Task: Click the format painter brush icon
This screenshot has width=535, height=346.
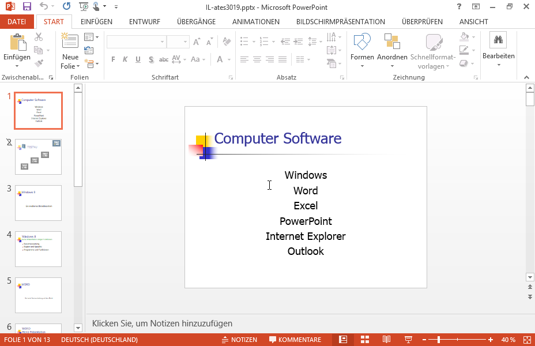Action: (x=39, y=63)
